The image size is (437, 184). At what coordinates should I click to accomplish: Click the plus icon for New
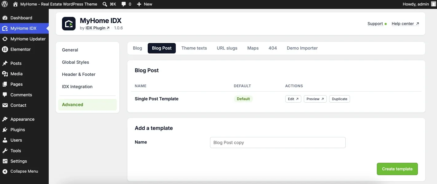(x=139, y=4)
